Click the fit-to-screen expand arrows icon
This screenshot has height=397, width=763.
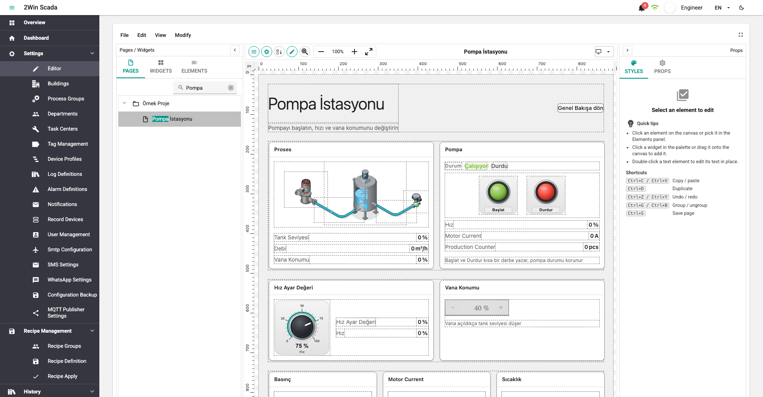coord(369,52)
